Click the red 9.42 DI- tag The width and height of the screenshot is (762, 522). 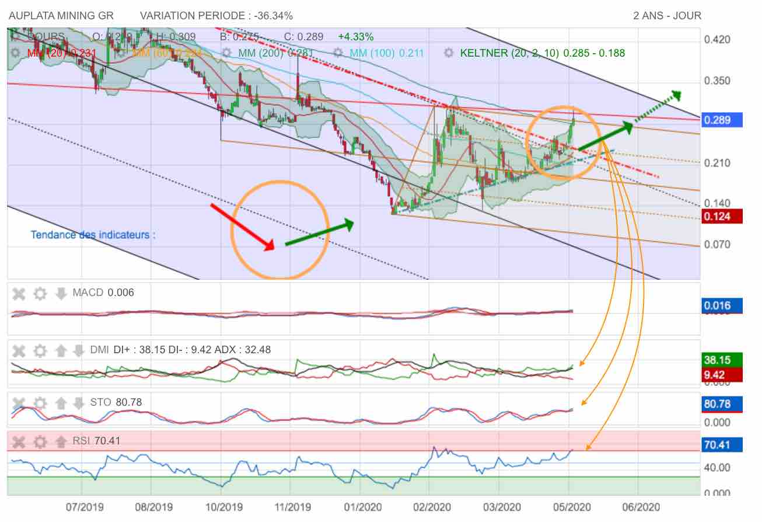point(722,374)
